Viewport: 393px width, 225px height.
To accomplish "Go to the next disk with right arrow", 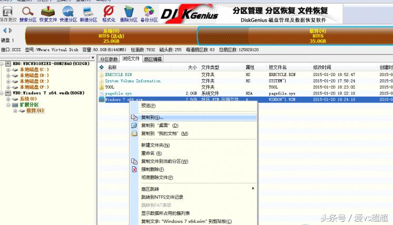I will tap(10, 30).
